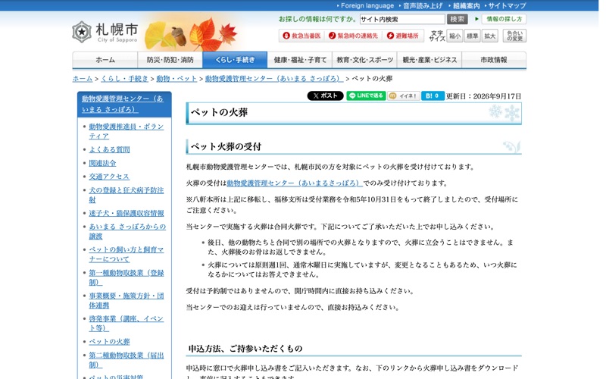Set text size to 拡大
This screenshot has height=379, width=606.
pyautogui.click(x=489, y=36)
